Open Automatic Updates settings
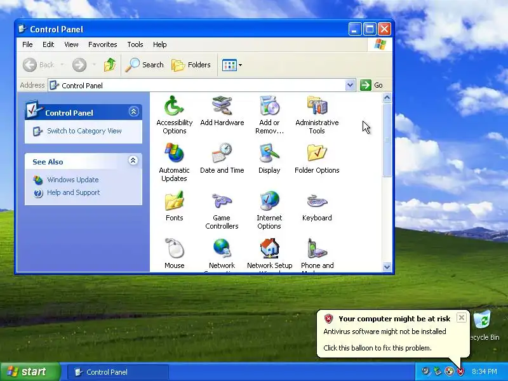This screenshot has width=508, height=381. (174, 163)
